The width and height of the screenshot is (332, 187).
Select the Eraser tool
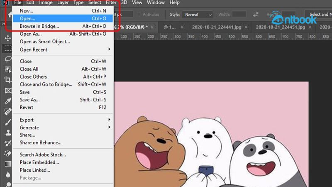point(8,153)
